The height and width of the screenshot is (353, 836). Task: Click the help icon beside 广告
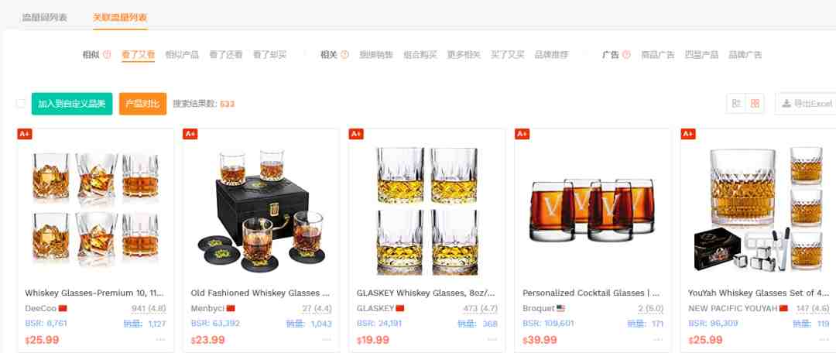(x=626, y=54)
